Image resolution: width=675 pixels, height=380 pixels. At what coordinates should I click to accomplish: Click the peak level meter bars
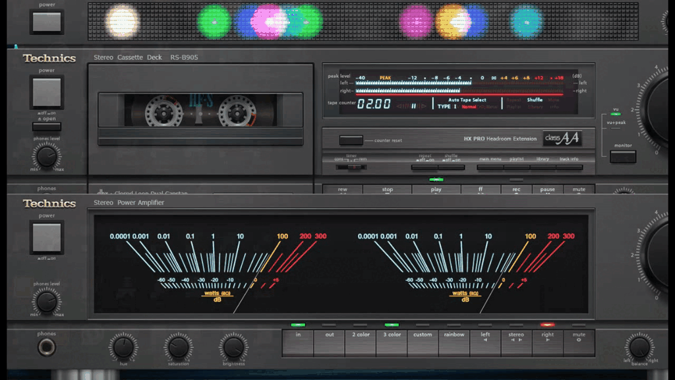[459, 86]
